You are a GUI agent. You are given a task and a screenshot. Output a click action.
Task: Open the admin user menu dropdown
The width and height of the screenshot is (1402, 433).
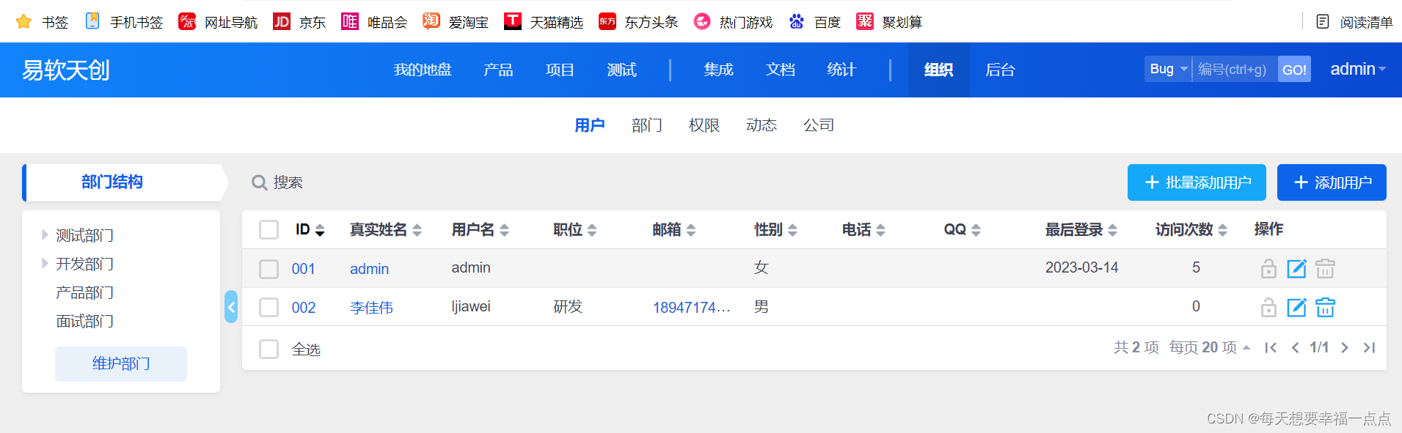tap(1358, 69)
